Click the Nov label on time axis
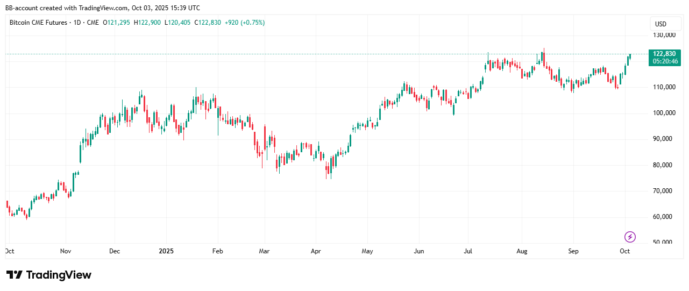The image size is (689, 291). coord(66,251)
